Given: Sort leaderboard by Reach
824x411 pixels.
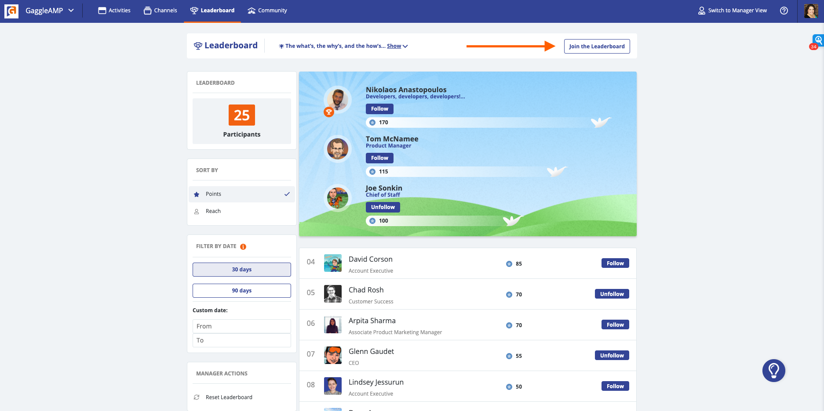Looking at the screenshot, I should pos(242,211).
